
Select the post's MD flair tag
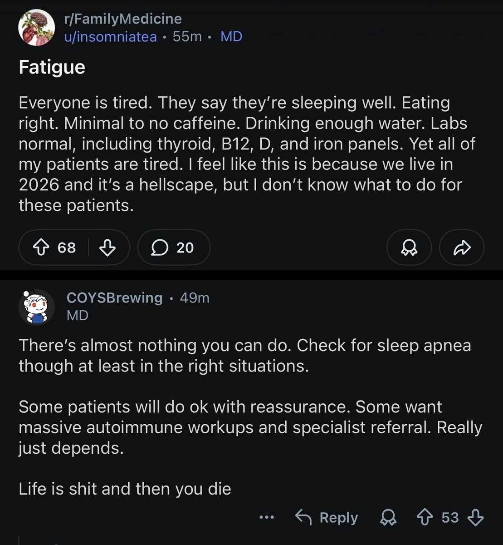pos(231,36)
